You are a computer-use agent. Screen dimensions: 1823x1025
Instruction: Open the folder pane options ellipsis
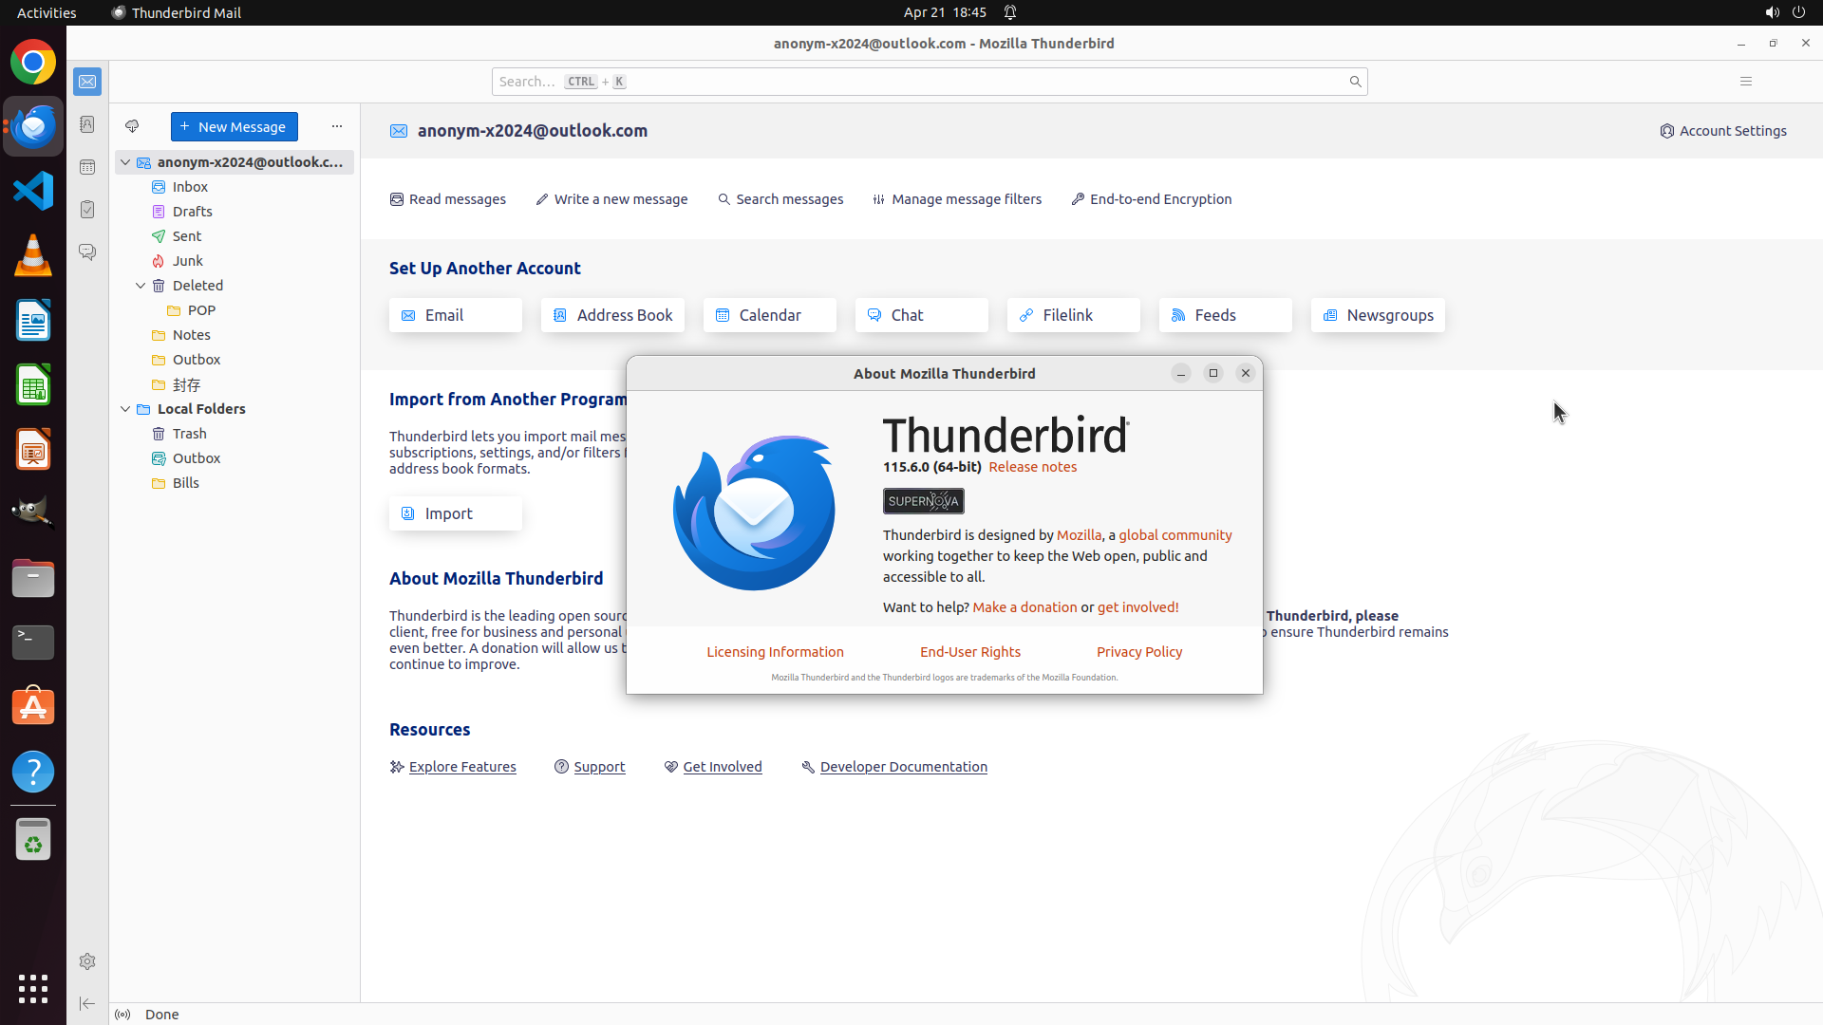tap(337, 126)
